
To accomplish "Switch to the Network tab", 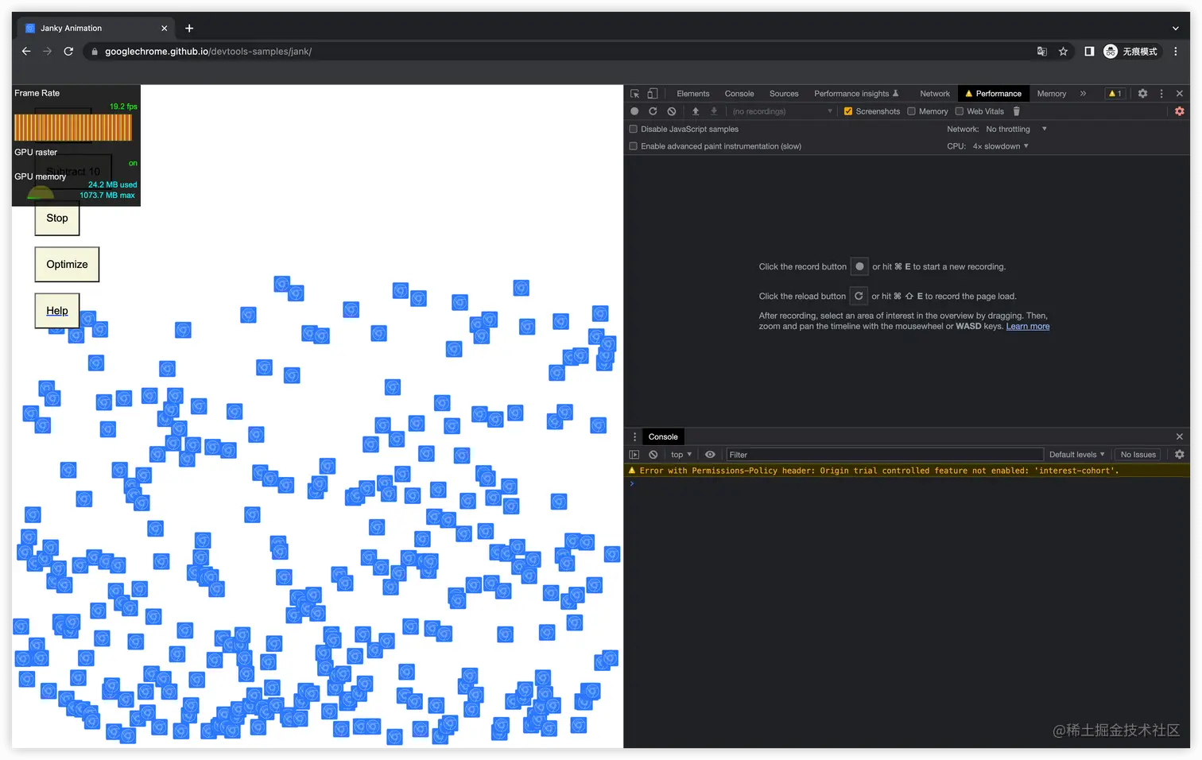I will pyautogui.click(x=935, y=94).
